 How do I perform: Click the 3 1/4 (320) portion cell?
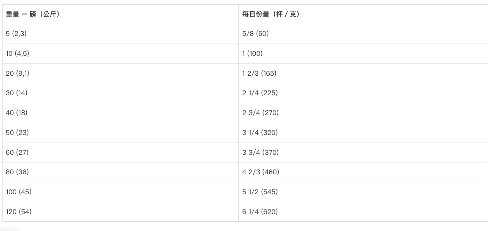click(x=260, y=133)
